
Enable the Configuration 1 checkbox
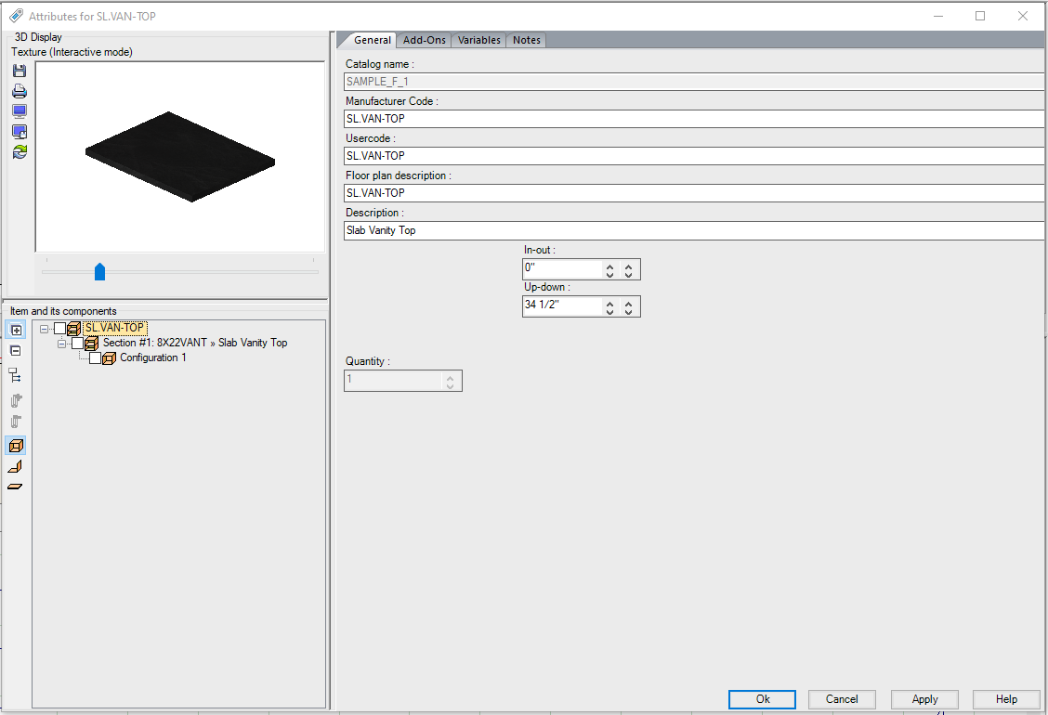point(95,357)
